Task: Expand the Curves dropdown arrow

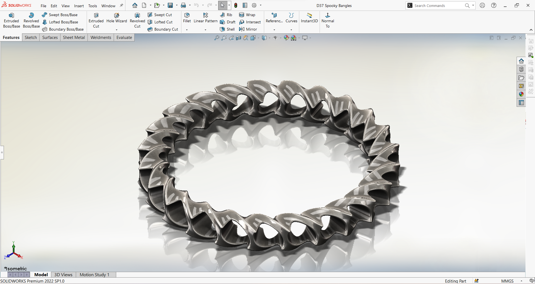Action: tap(291, 29)
